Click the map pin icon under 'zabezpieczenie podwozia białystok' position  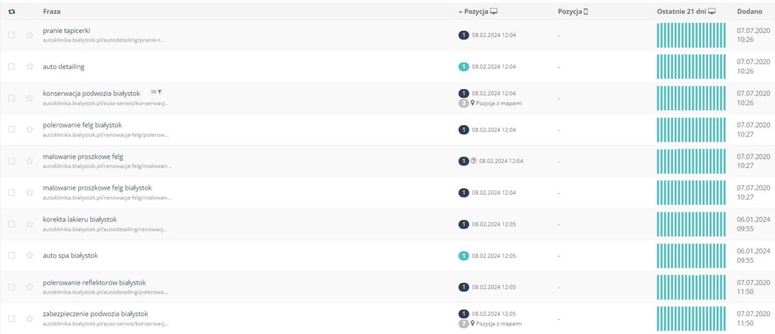tap(472, 324)
